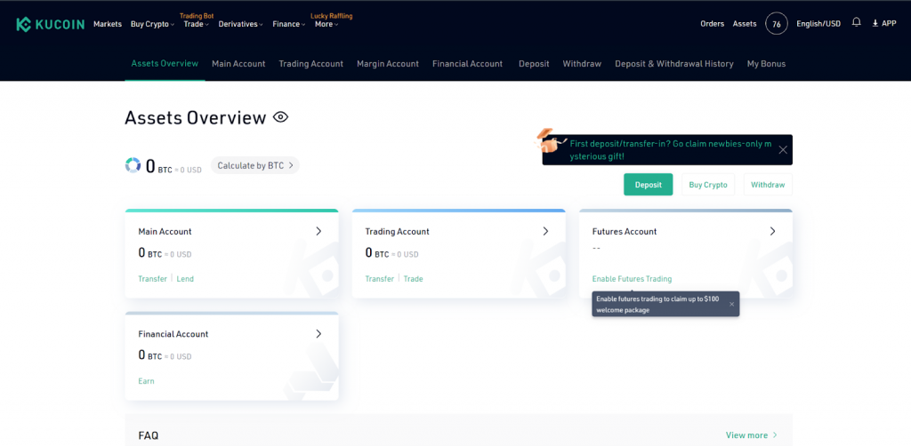Screen dimensions: 911x446
Task: Expand the Buy Crypto menu
Action: tap(152, 24)
